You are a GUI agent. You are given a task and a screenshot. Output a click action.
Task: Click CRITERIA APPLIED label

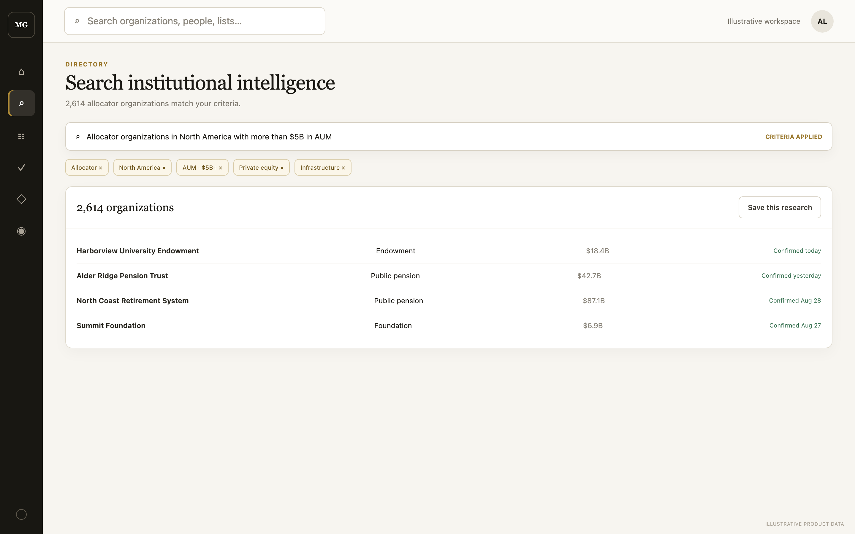(794, 137)
